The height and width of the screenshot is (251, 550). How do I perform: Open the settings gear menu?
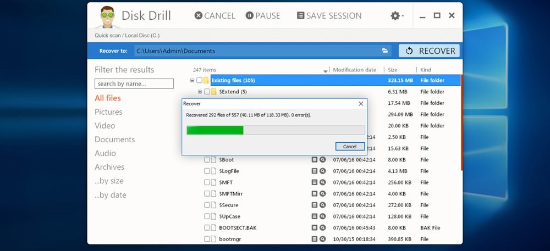(x=397, y=16)
